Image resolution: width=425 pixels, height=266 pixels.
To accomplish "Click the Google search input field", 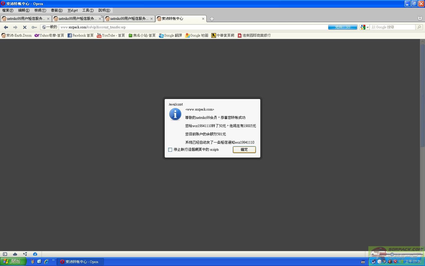I will coord(393,27).
